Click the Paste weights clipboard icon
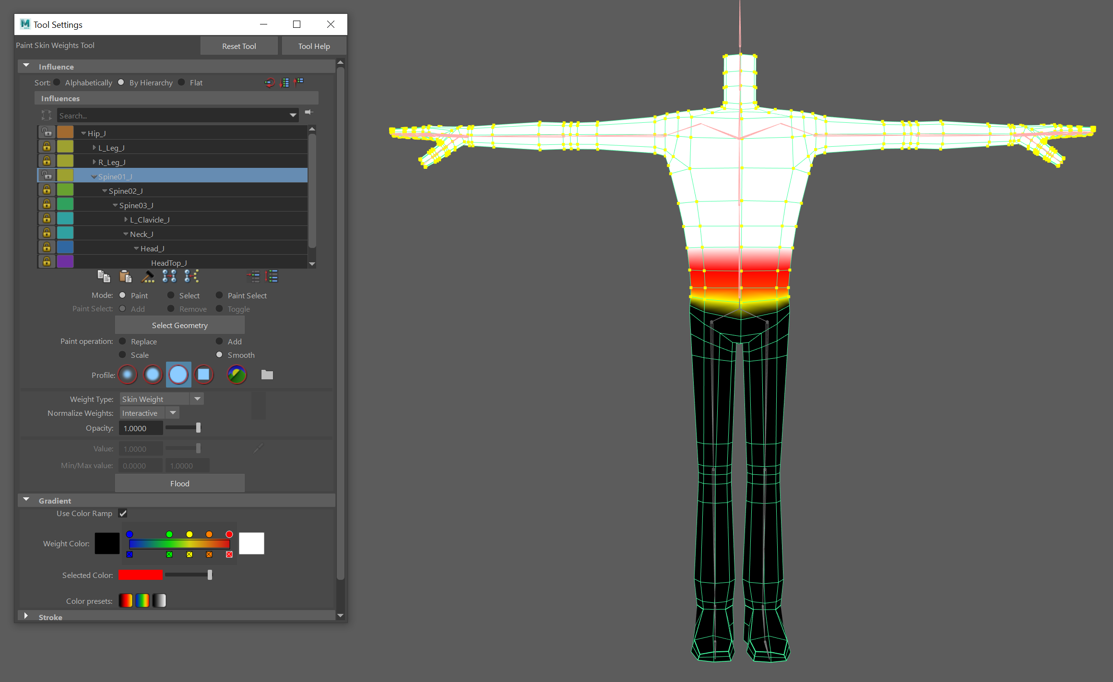The height and width of the screenshot is (682, 1113). 125,276
